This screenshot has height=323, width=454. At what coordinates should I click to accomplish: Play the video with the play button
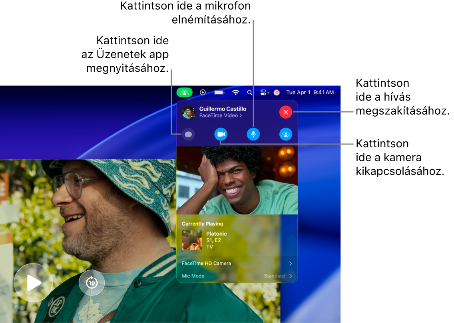[34, 283]
